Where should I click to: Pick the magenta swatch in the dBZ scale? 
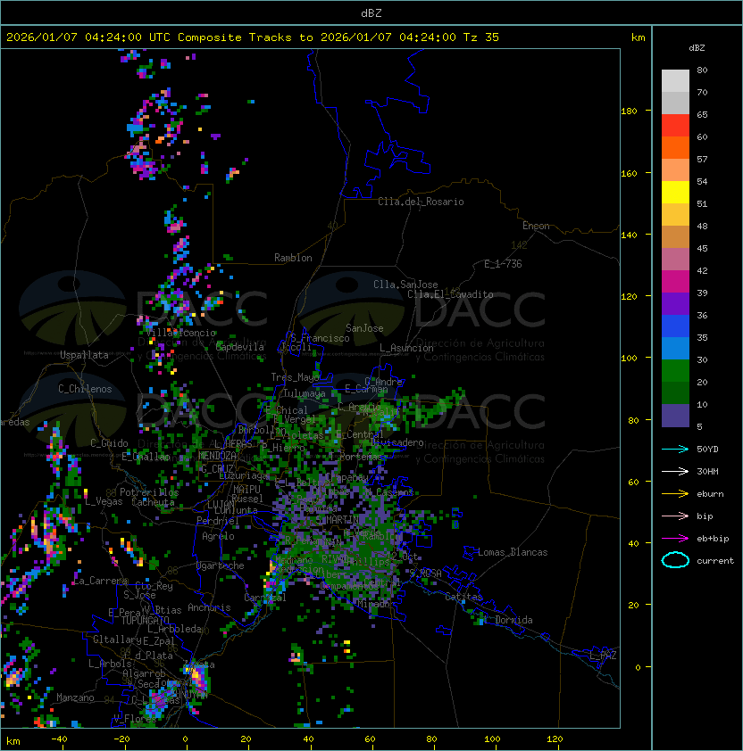675,282
